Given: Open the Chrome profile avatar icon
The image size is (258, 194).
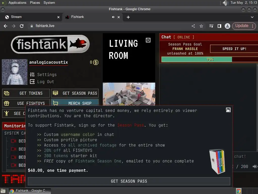Looking at the screenshot, I should 228,26.
